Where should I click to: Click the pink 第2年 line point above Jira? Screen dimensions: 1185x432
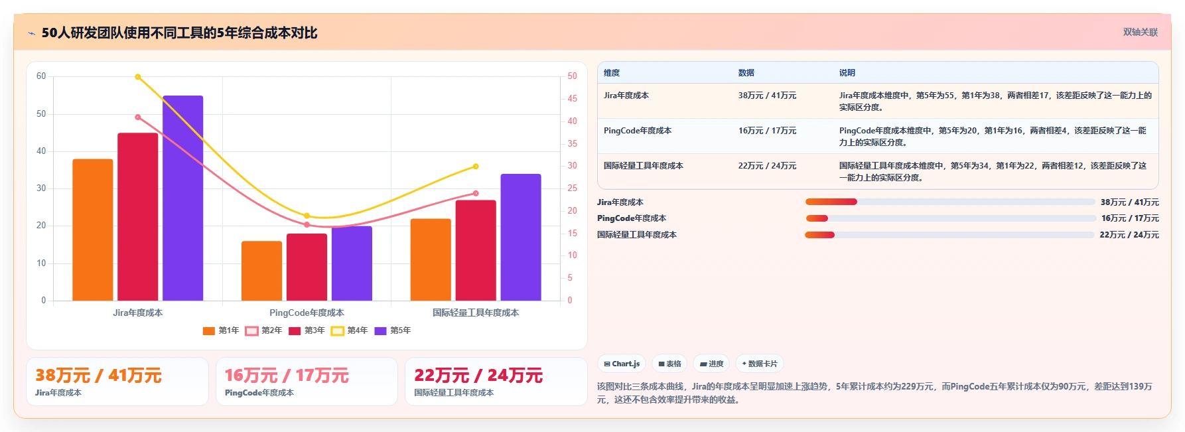[x=138, y=117]
